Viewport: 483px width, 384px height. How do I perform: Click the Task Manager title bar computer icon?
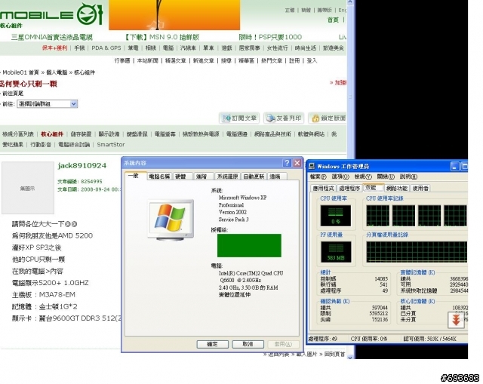point(312,166)
